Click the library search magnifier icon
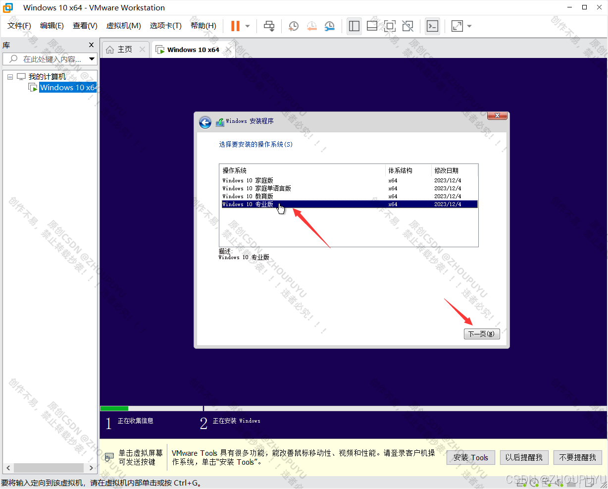This screenshot has height=489, width=608. pos(13,59)
